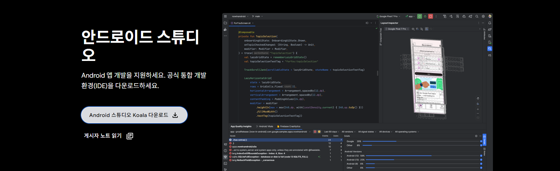Click the highlighted Layout Inspector sidebar icon

tap(490, 49)
